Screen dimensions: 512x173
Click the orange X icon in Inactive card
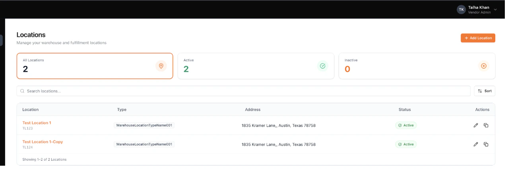pyautogui.click(x=483, y=66)
